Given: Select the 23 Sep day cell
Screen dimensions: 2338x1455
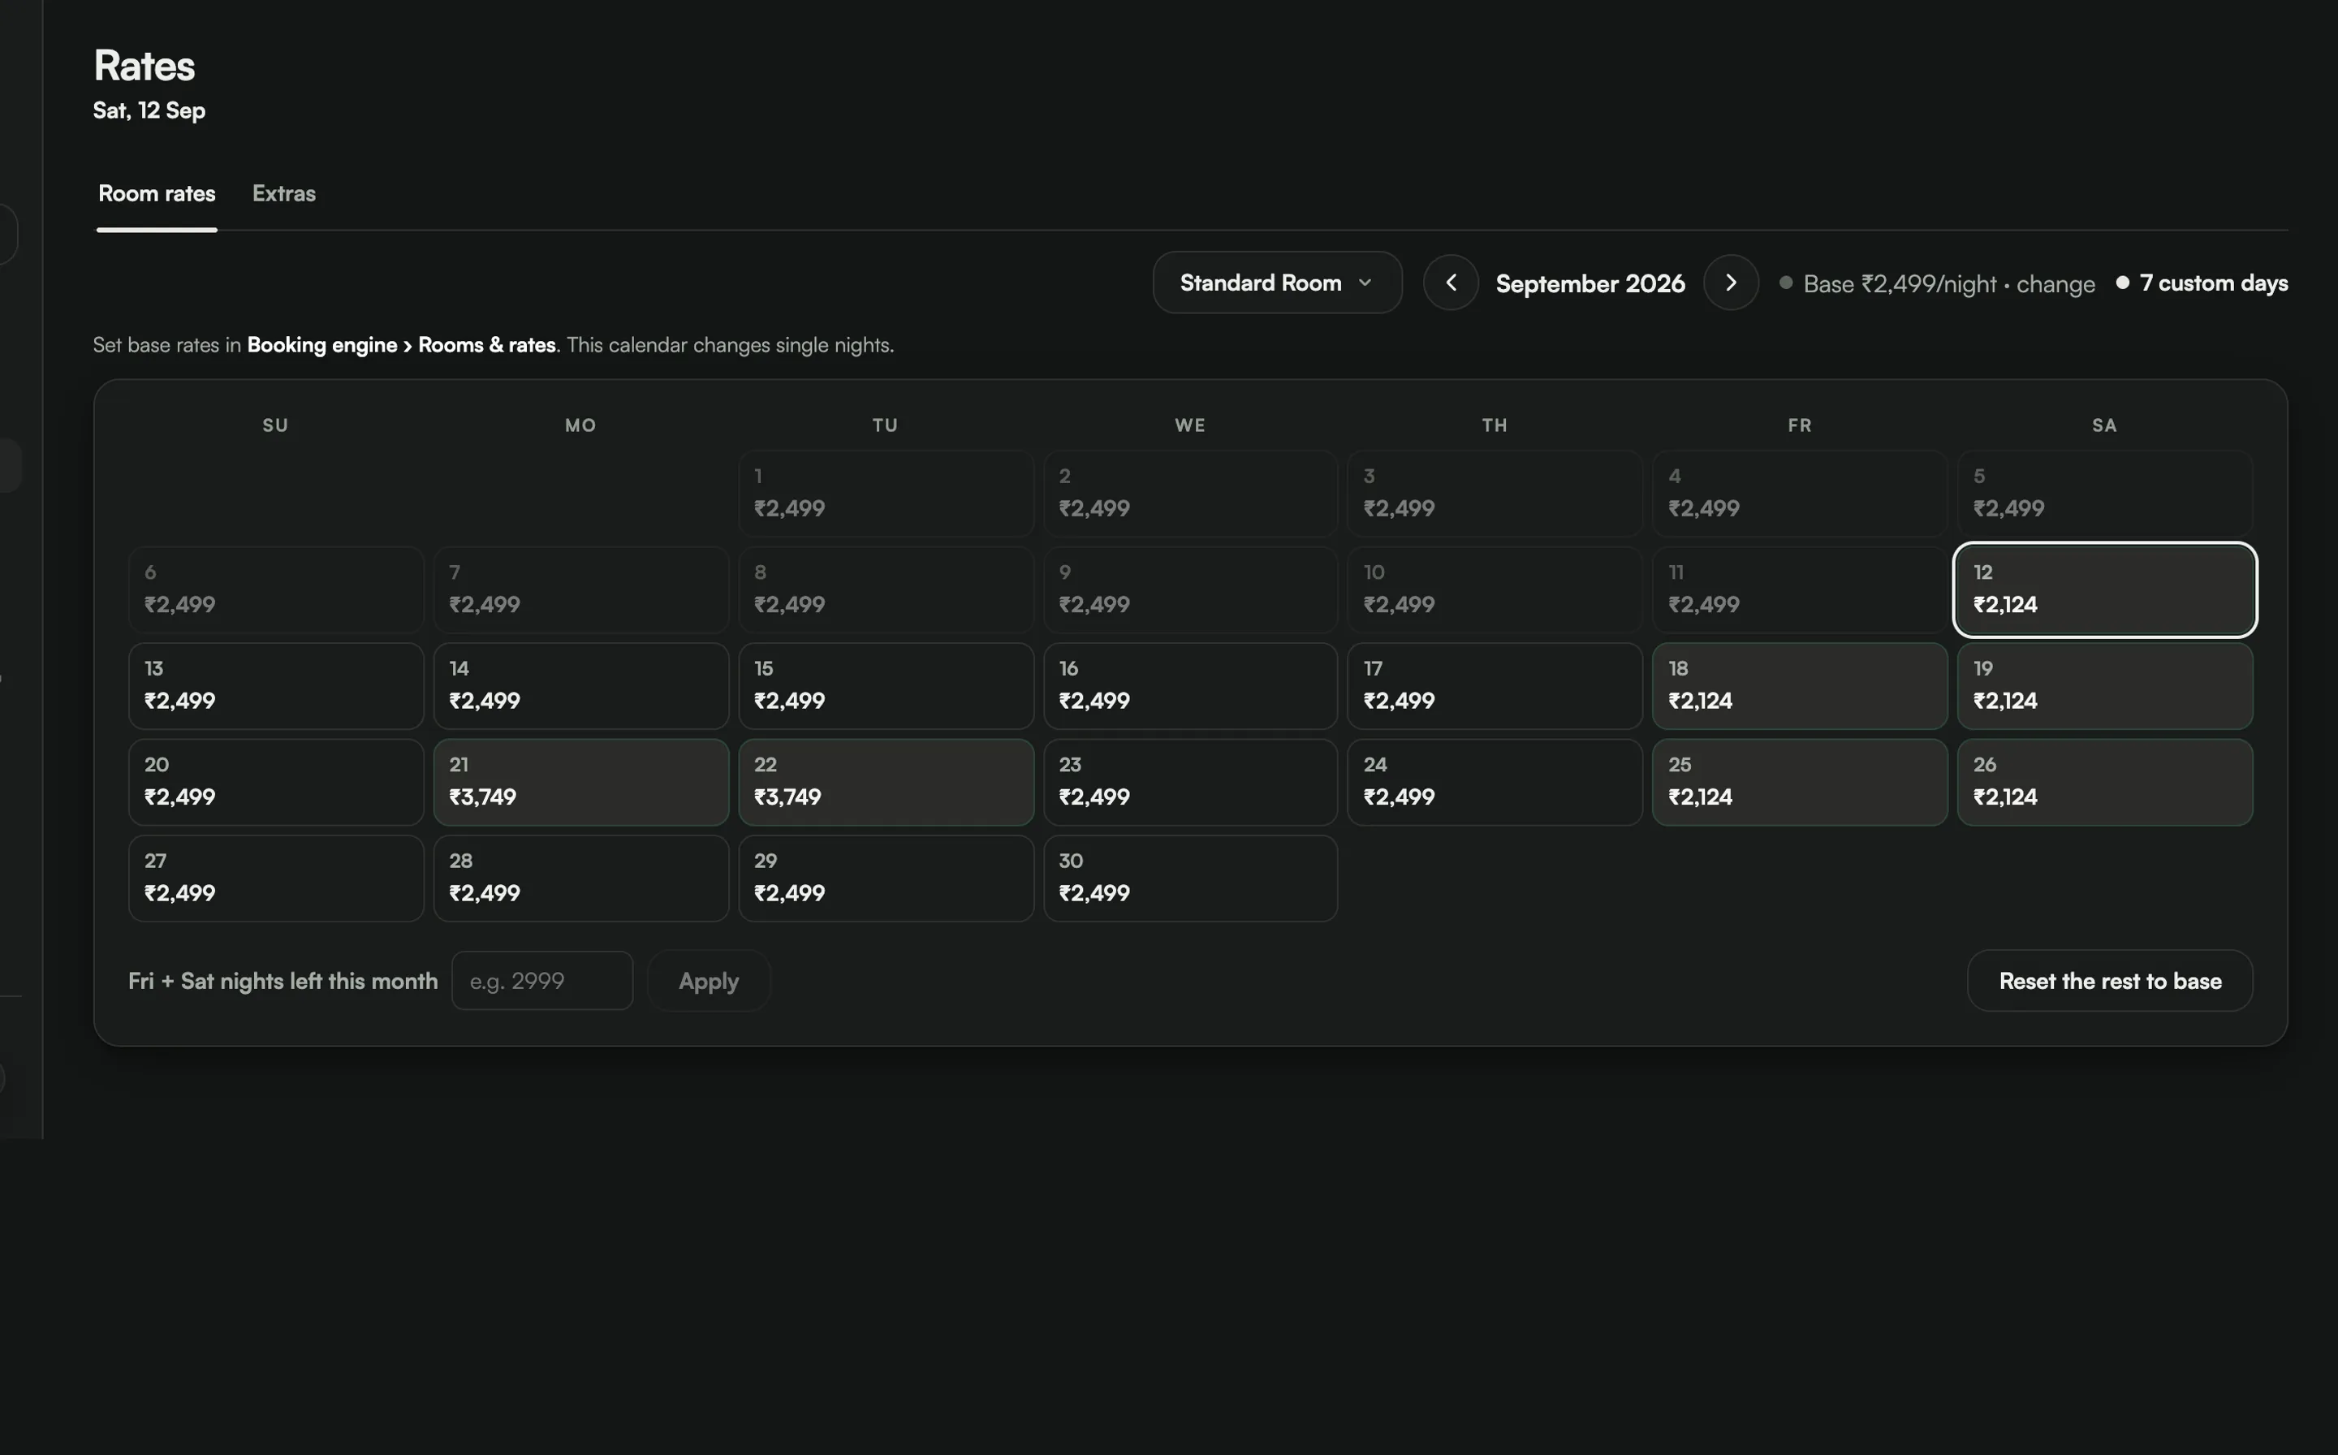Looking at the screenshot, I should coord(1190,783).
